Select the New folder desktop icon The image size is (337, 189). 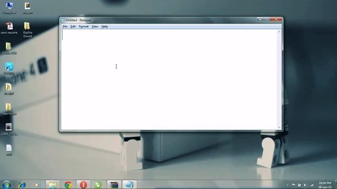9,109
